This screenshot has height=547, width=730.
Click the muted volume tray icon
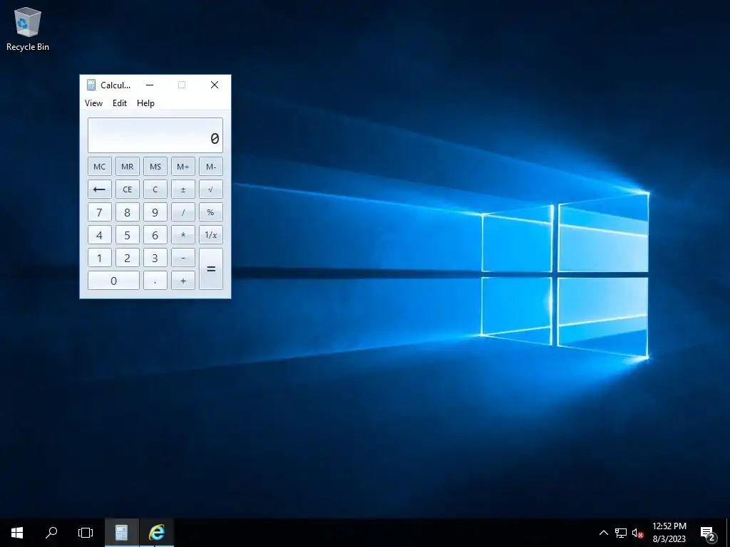[x=637, y=533]
